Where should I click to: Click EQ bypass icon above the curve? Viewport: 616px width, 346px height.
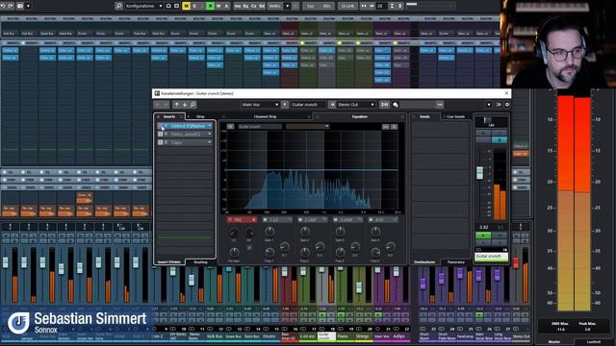231,126
